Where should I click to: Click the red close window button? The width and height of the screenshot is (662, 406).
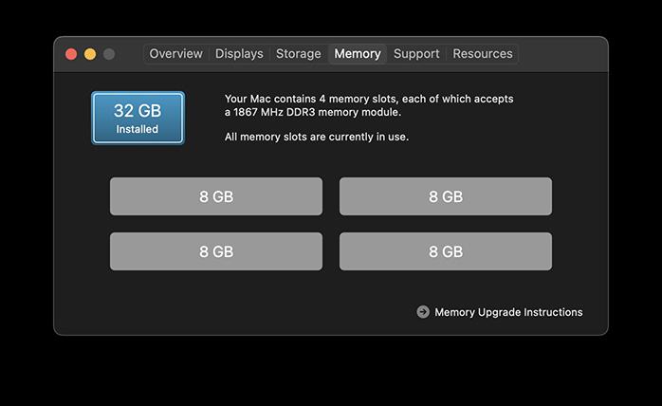pos(71,54)
